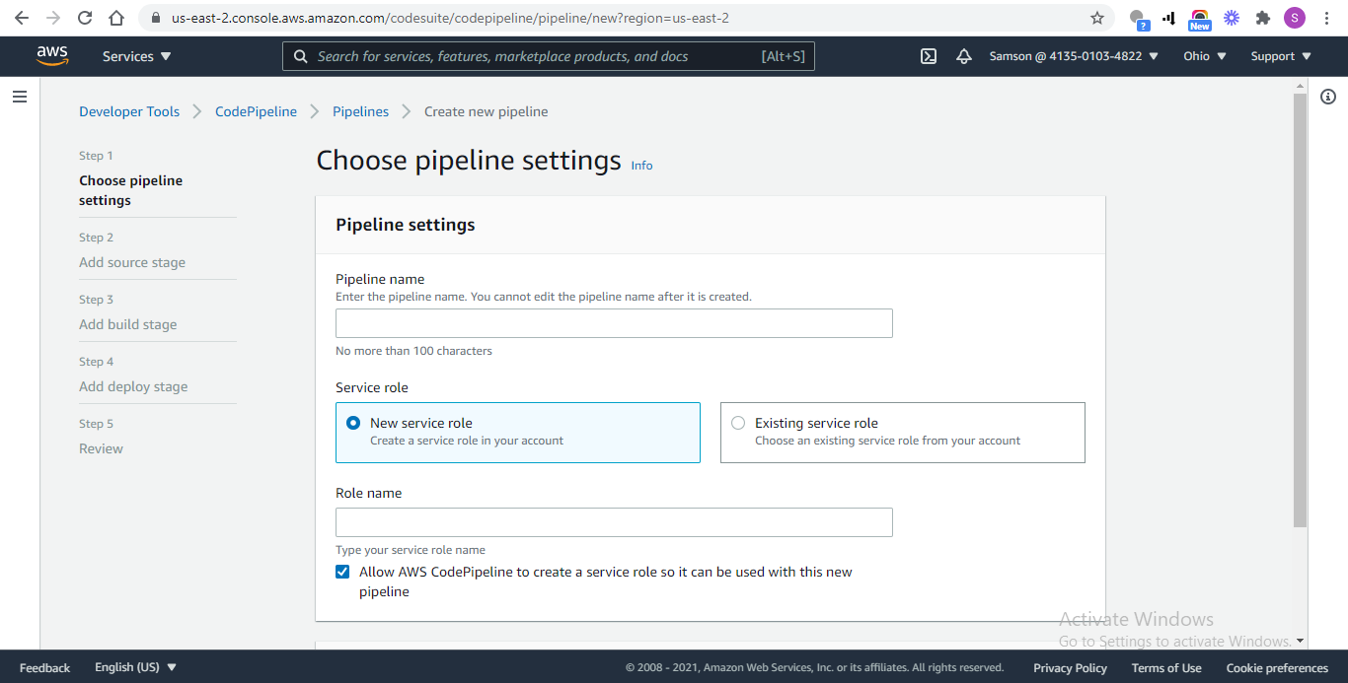
Task: Open the Ohio region dropdown
Action: [1203, 56]
